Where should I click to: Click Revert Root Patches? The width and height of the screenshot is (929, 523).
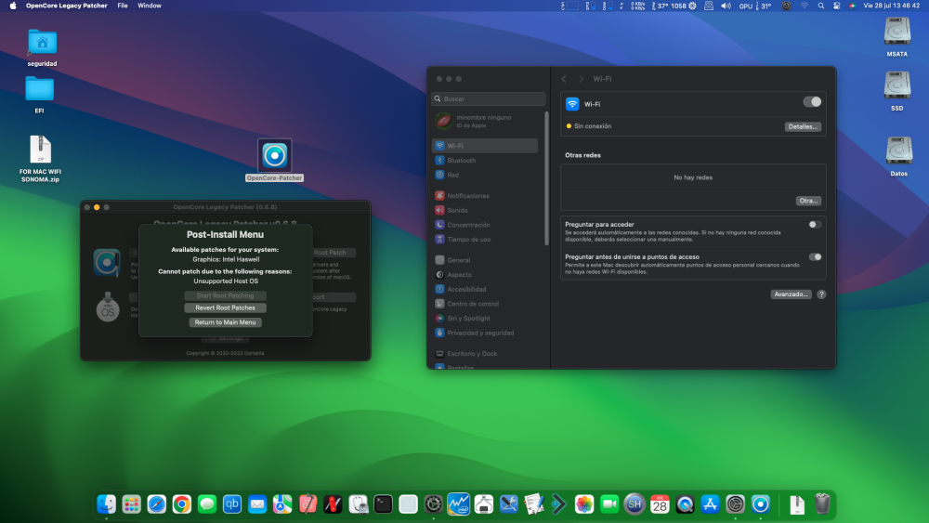click(225, 308)
